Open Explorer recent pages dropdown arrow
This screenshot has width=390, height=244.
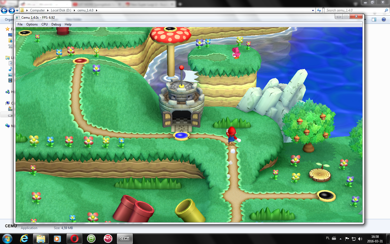point(17,11)
